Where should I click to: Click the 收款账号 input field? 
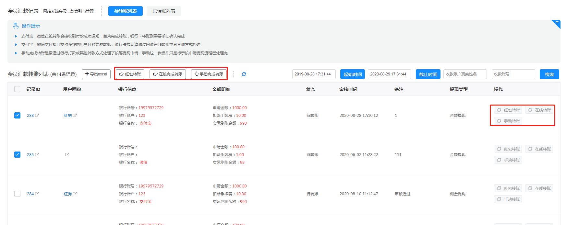pyautogui.click(x=513, y=74)
